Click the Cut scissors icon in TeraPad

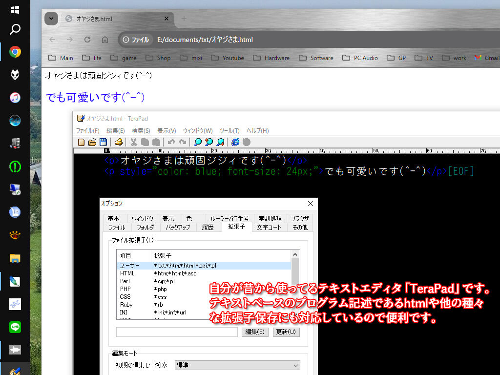pyautogui.click(x=133, y=142)
